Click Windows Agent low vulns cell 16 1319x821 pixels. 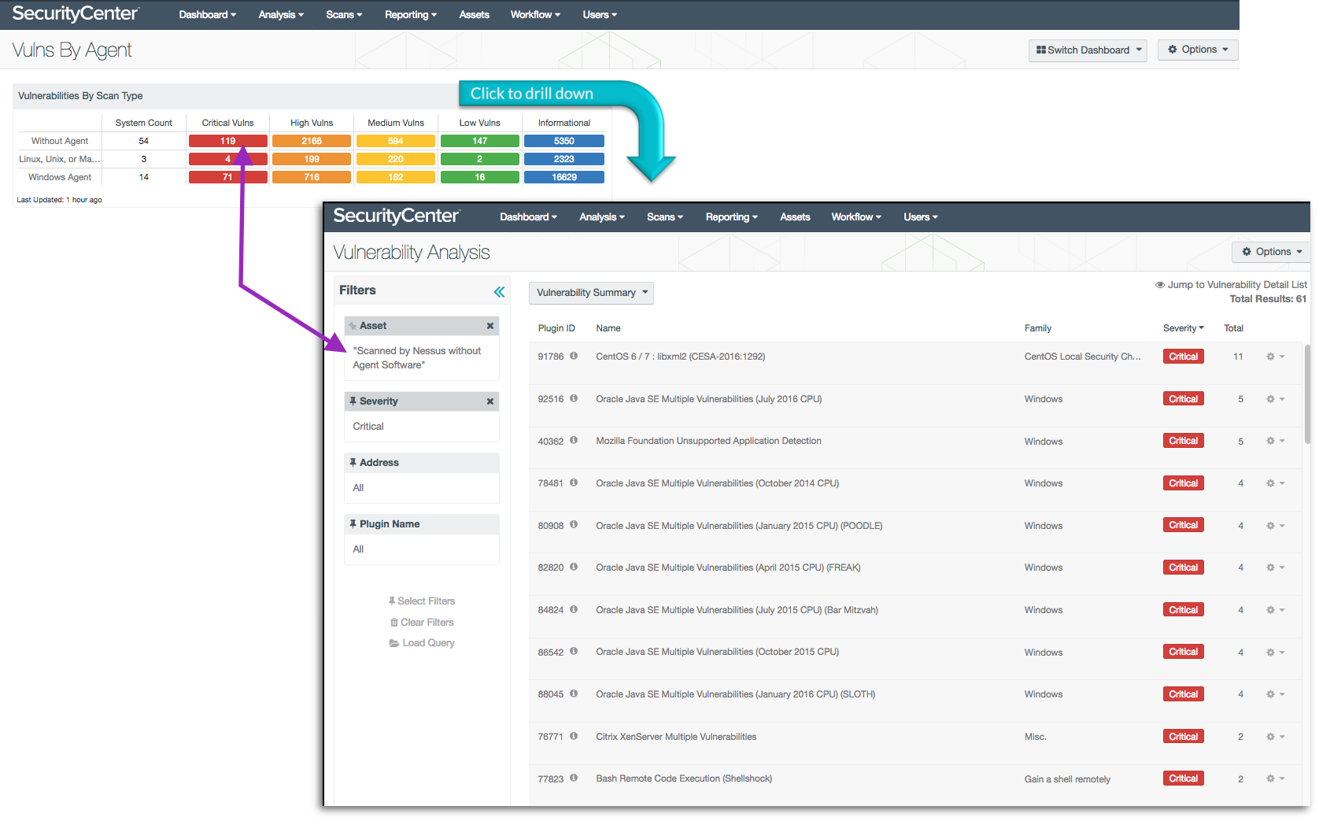(x=479, y=177)
